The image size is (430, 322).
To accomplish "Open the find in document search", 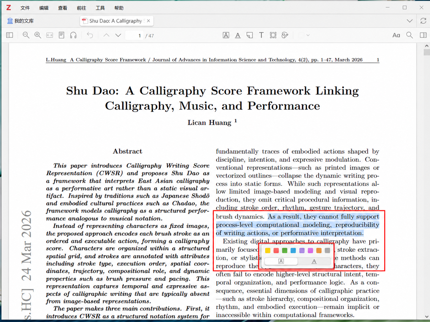I will point(410,35).
